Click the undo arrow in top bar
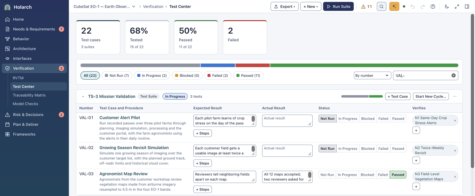The height and width of the screenshot is (196, 475). pos(413,7)
